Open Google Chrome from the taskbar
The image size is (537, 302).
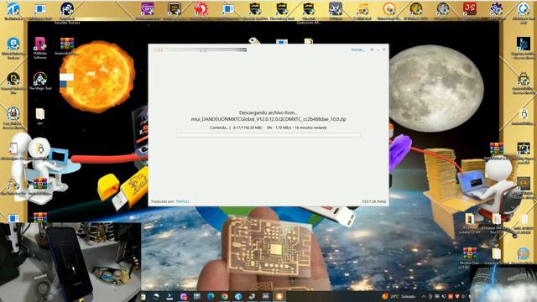click(224, 296)
